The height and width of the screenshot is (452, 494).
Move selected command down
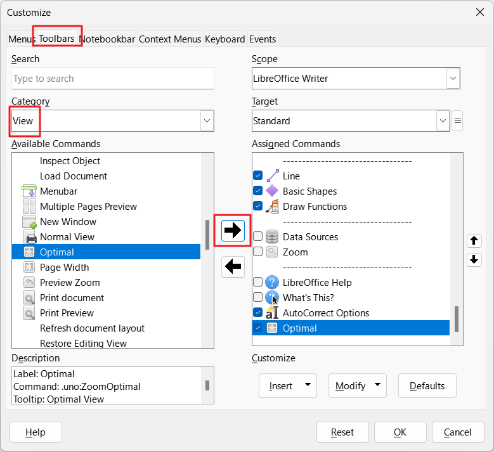pyautogui.click(x=474, y=260)
